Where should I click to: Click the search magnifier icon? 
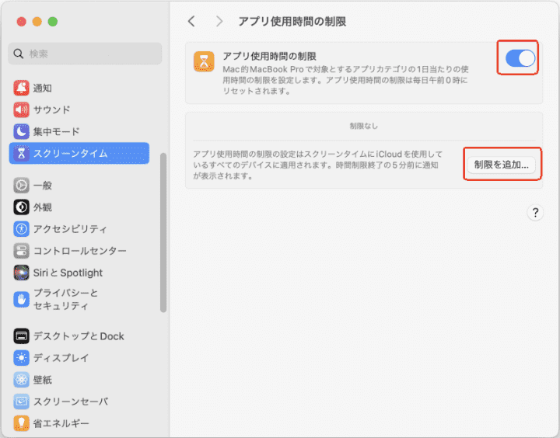click(x=18, y=54)
